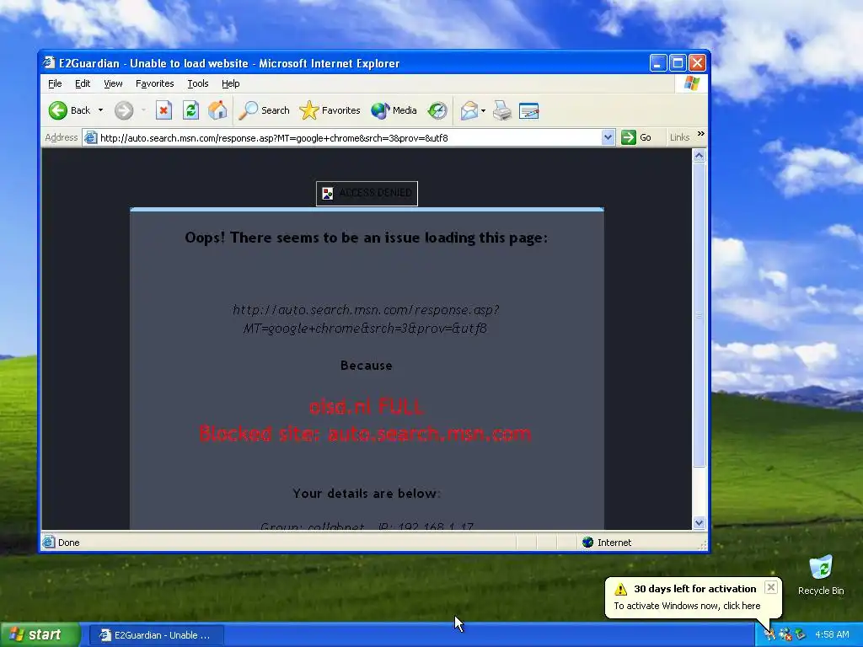Image resolution: width=863 pixels, height=647 pixels.
Task: Stop page loading with red X icon
Action: [163, 110]
